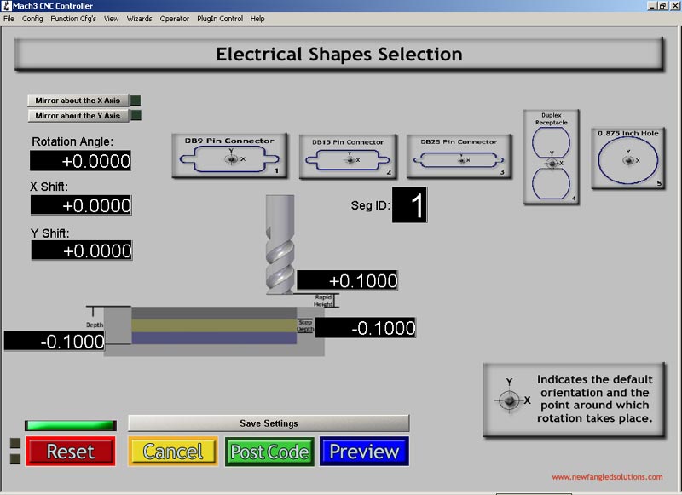Viewport: 682px width, 495px height.
Task: Pick the 0.875 Inch Hole shape
Action: point(628,158)
